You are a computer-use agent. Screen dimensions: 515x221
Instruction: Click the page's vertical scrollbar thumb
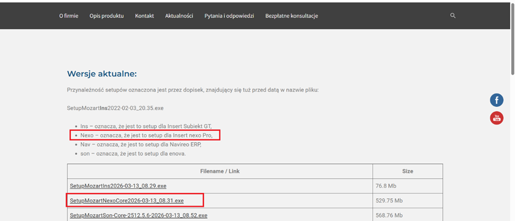pyautogui.click(x=512, y=38)
